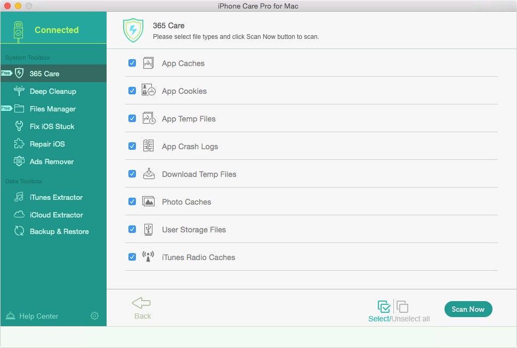Open iTunes Extractor
The width and height of the screenshot is (517, 348).
(53, 197)
